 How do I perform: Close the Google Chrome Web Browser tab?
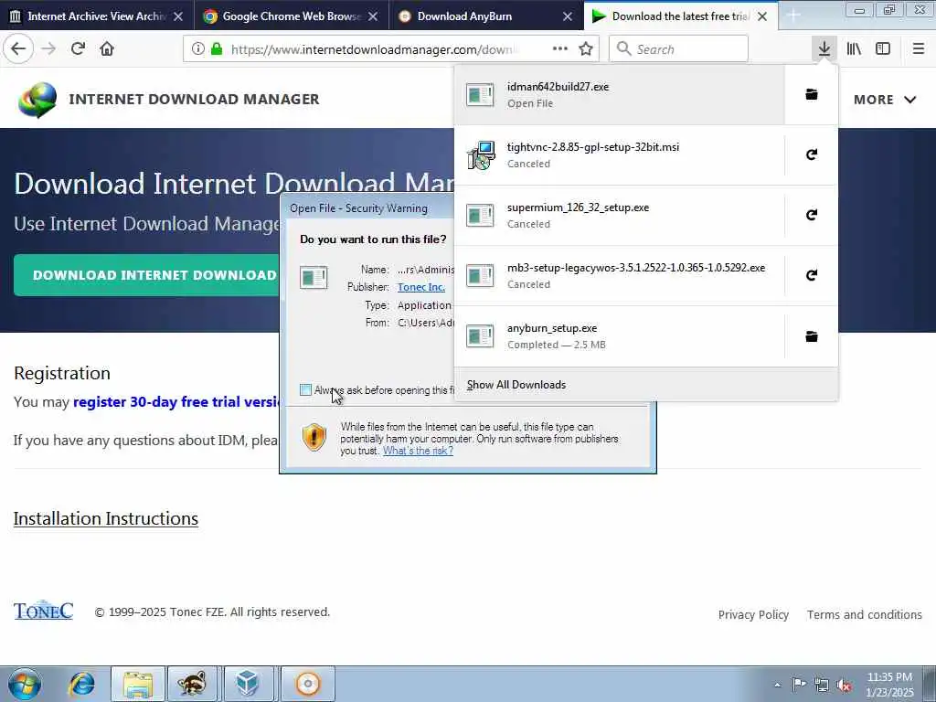(373, 16)
